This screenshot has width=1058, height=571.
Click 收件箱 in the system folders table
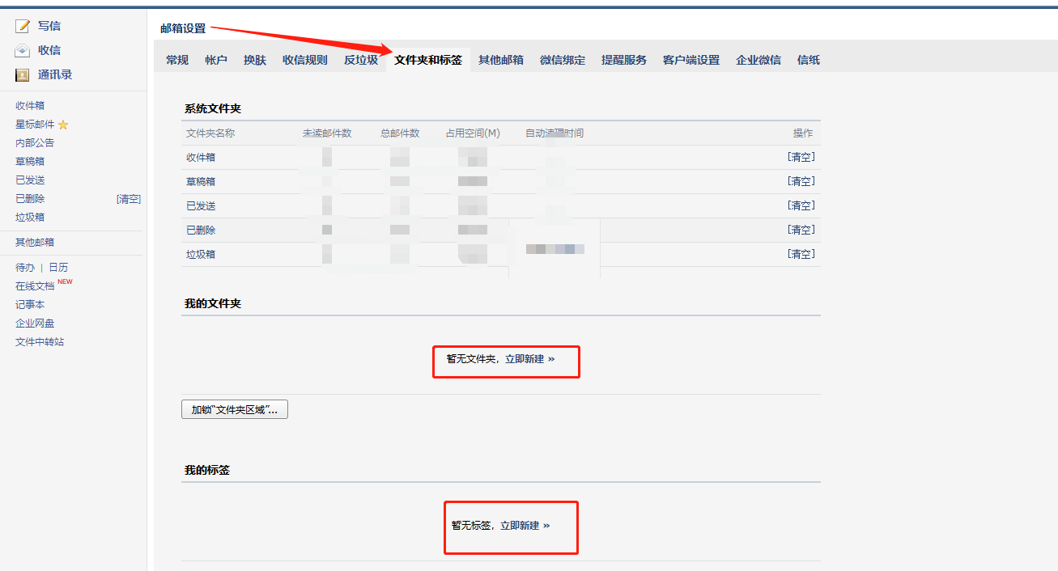(x=201, y=158)
